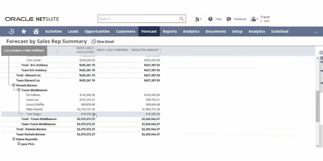This screenshot has height=161, width=323.
Task: Click Total - Eric Ackbury row label
Action: click(x=34, y=65)
